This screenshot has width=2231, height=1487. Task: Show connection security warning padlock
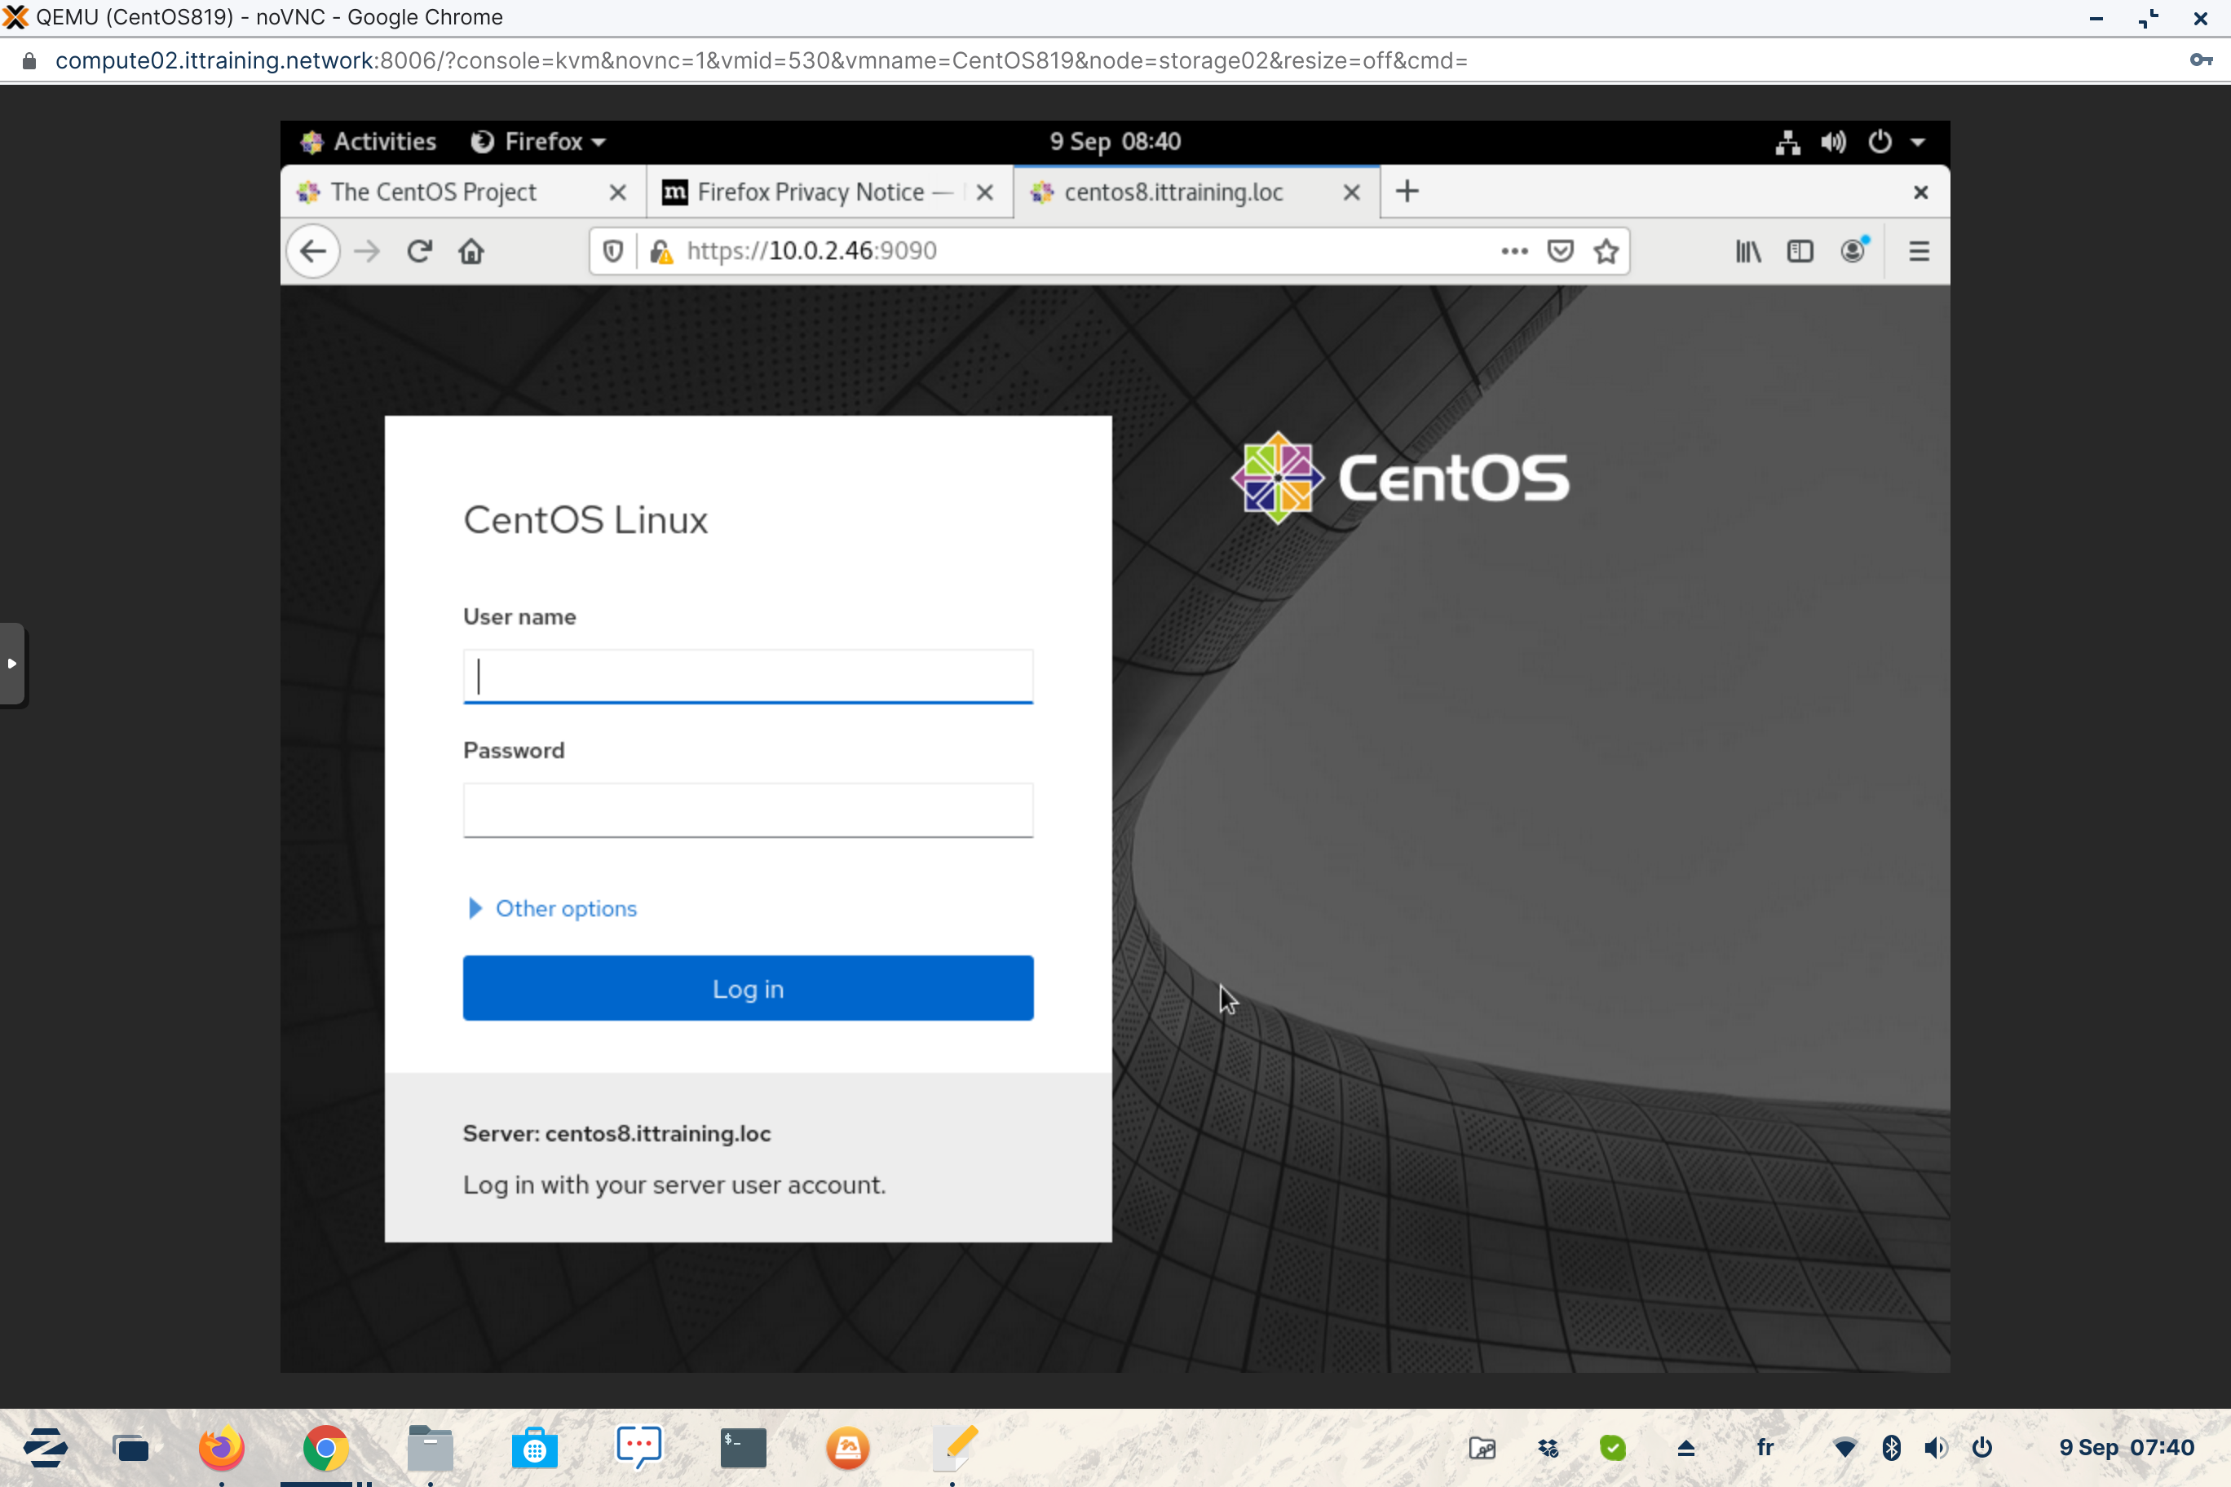point(661,251)
